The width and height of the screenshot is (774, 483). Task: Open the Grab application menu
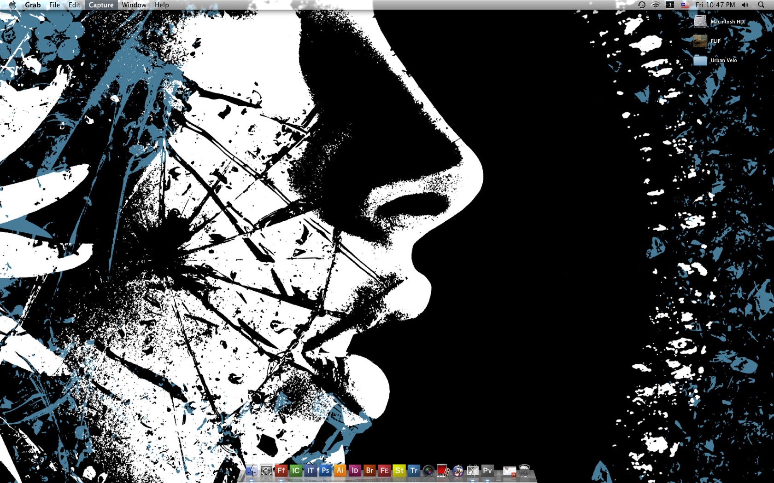33,5
